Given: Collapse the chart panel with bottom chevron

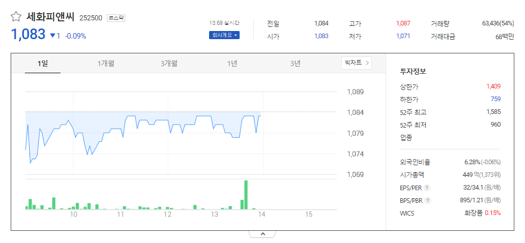Looking at the screenshot, I should click(x=262, y=234).
